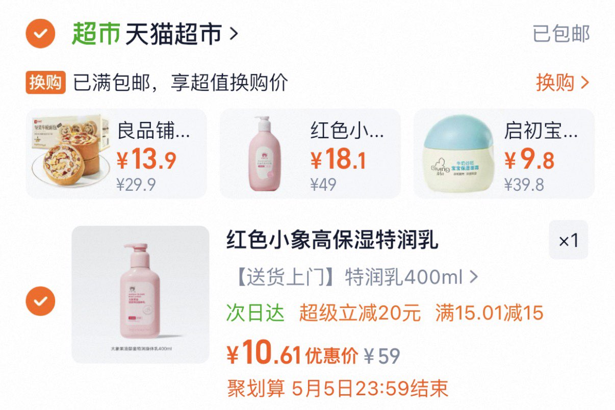Open the 天猫超市 store page
The height and width of the screenshot is (410, 615).
(173, 34)
